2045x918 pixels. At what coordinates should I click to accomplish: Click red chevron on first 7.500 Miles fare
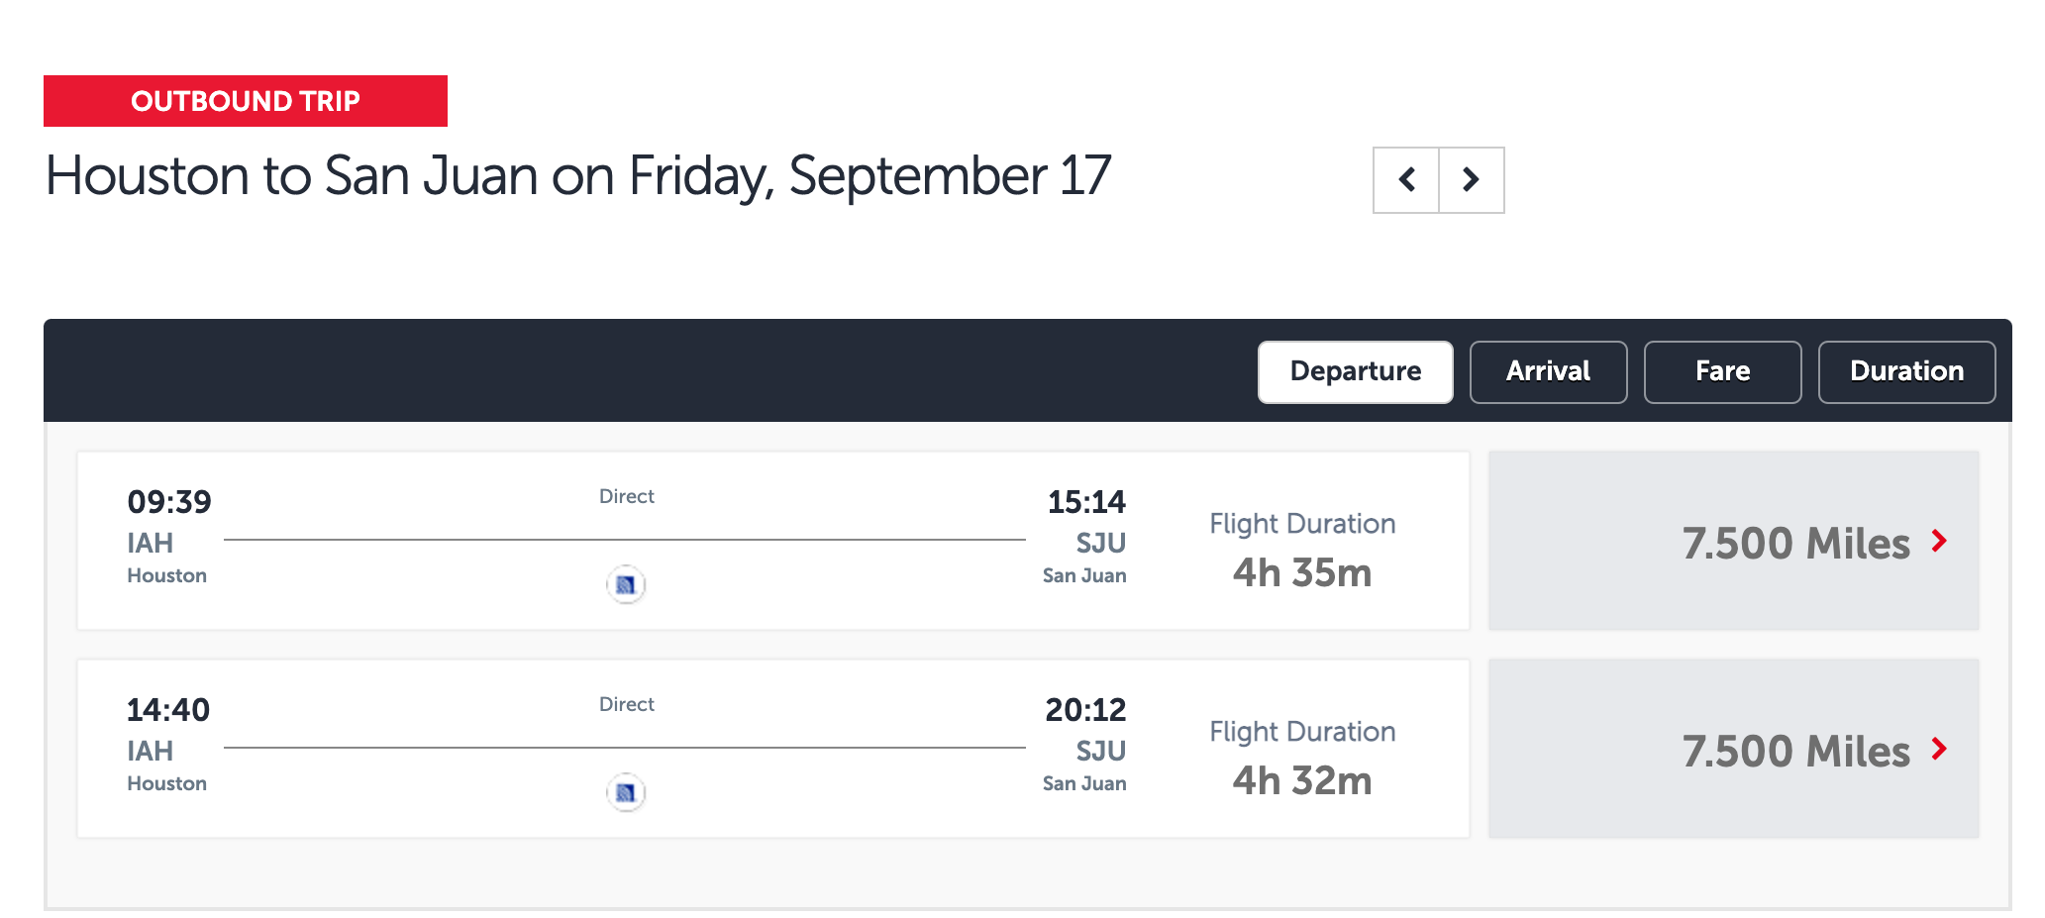point(1939,541)
